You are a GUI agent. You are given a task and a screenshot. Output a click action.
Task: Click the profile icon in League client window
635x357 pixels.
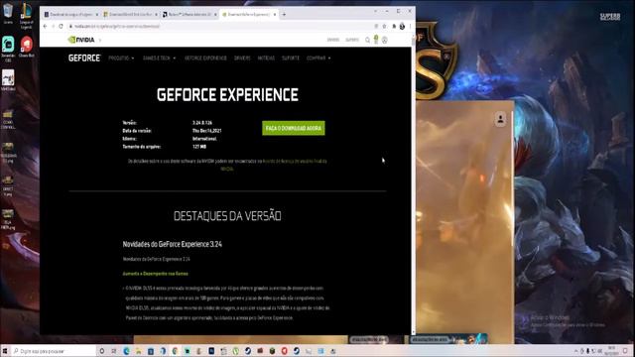500,119
